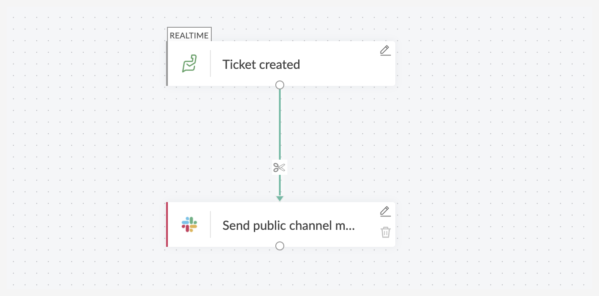Viewport: 599px width, 296px height.
Task: Click the red accent bar on Slack step
Action: (x=167, y=224)
